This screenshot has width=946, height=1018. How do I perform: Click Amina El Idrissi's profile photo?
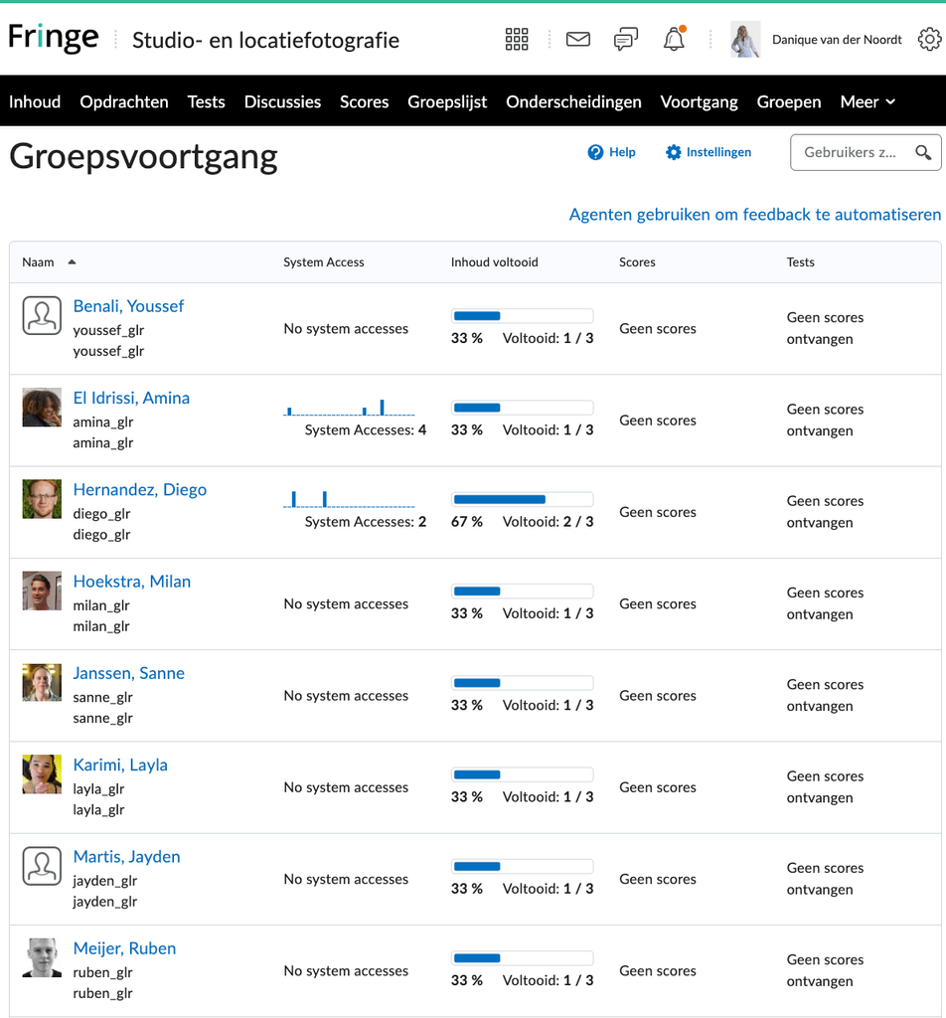(x=42, y=408)
